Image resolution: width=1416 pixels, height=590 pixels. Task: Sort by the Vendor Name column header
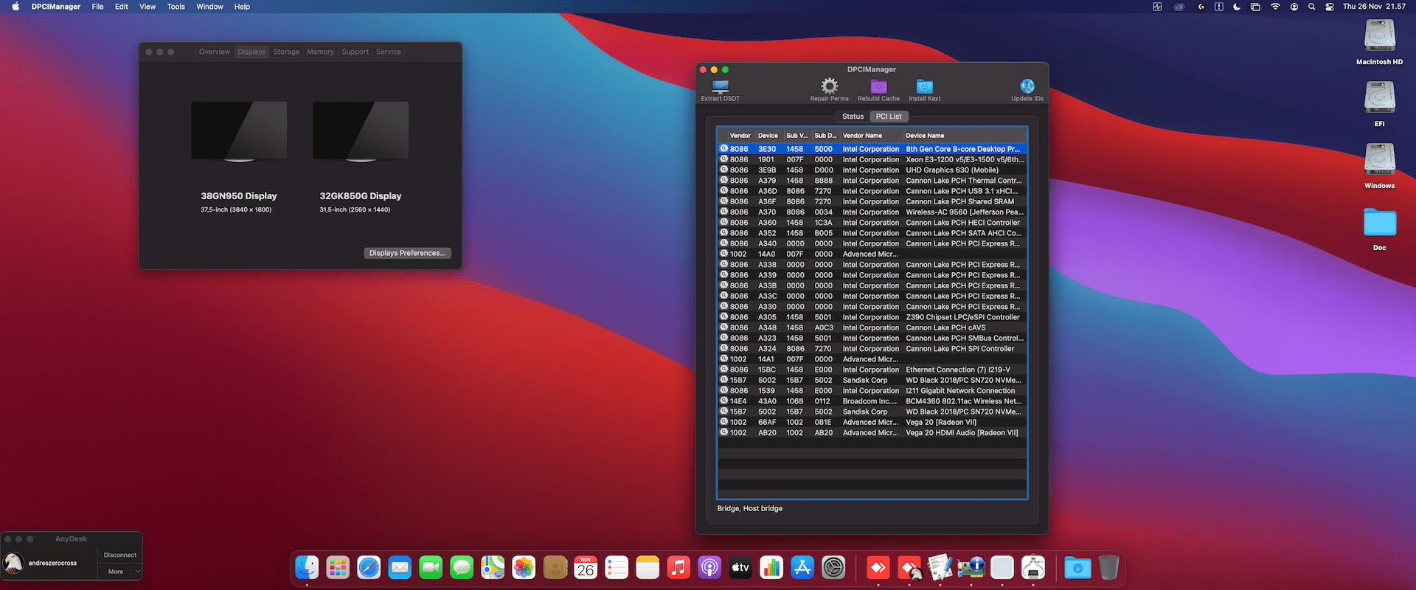[862, 136]
